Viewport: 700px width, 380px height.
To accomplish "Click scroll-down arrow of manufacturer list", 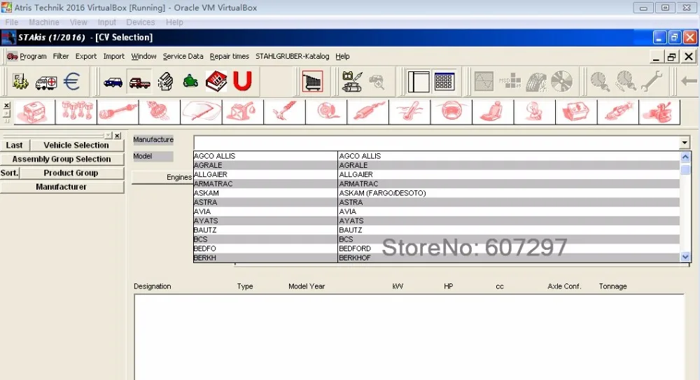I will coord(685,257).
